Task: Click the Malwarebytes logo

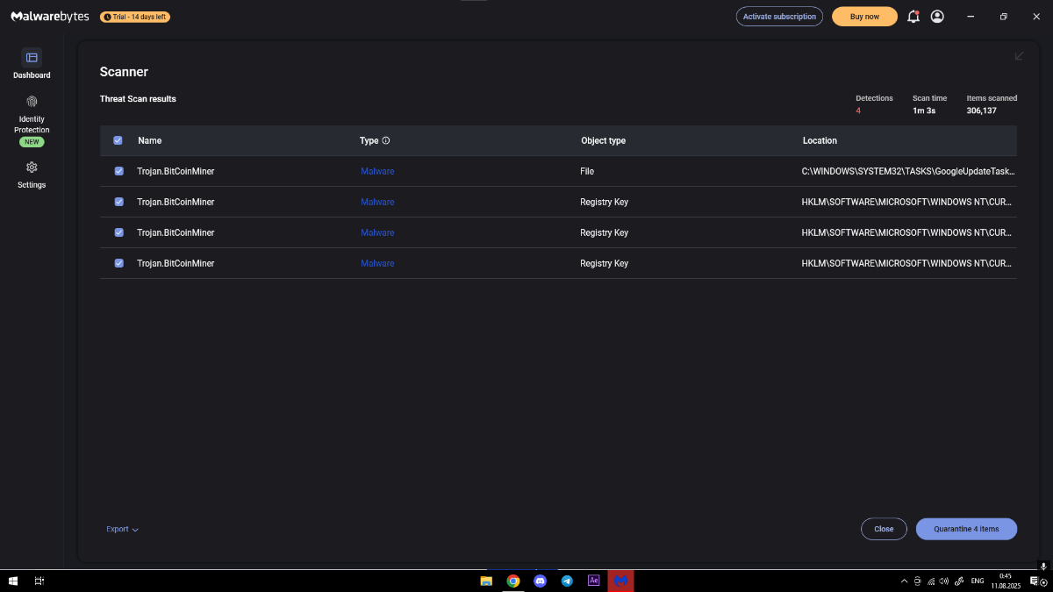Action: pos(50,17)
